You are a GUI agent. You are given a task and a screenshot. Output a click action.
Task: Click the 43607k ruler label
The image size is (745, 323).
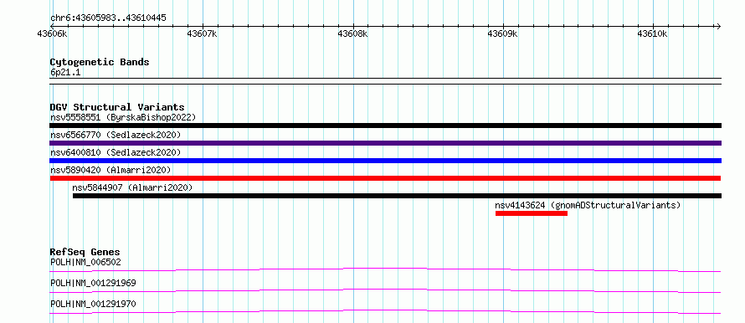202,33
